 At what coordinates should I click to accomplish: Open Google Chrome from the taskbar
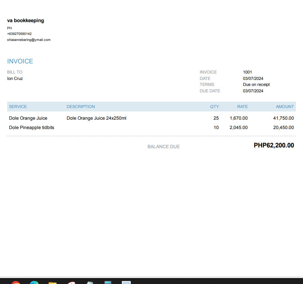[x=16, y=282]
